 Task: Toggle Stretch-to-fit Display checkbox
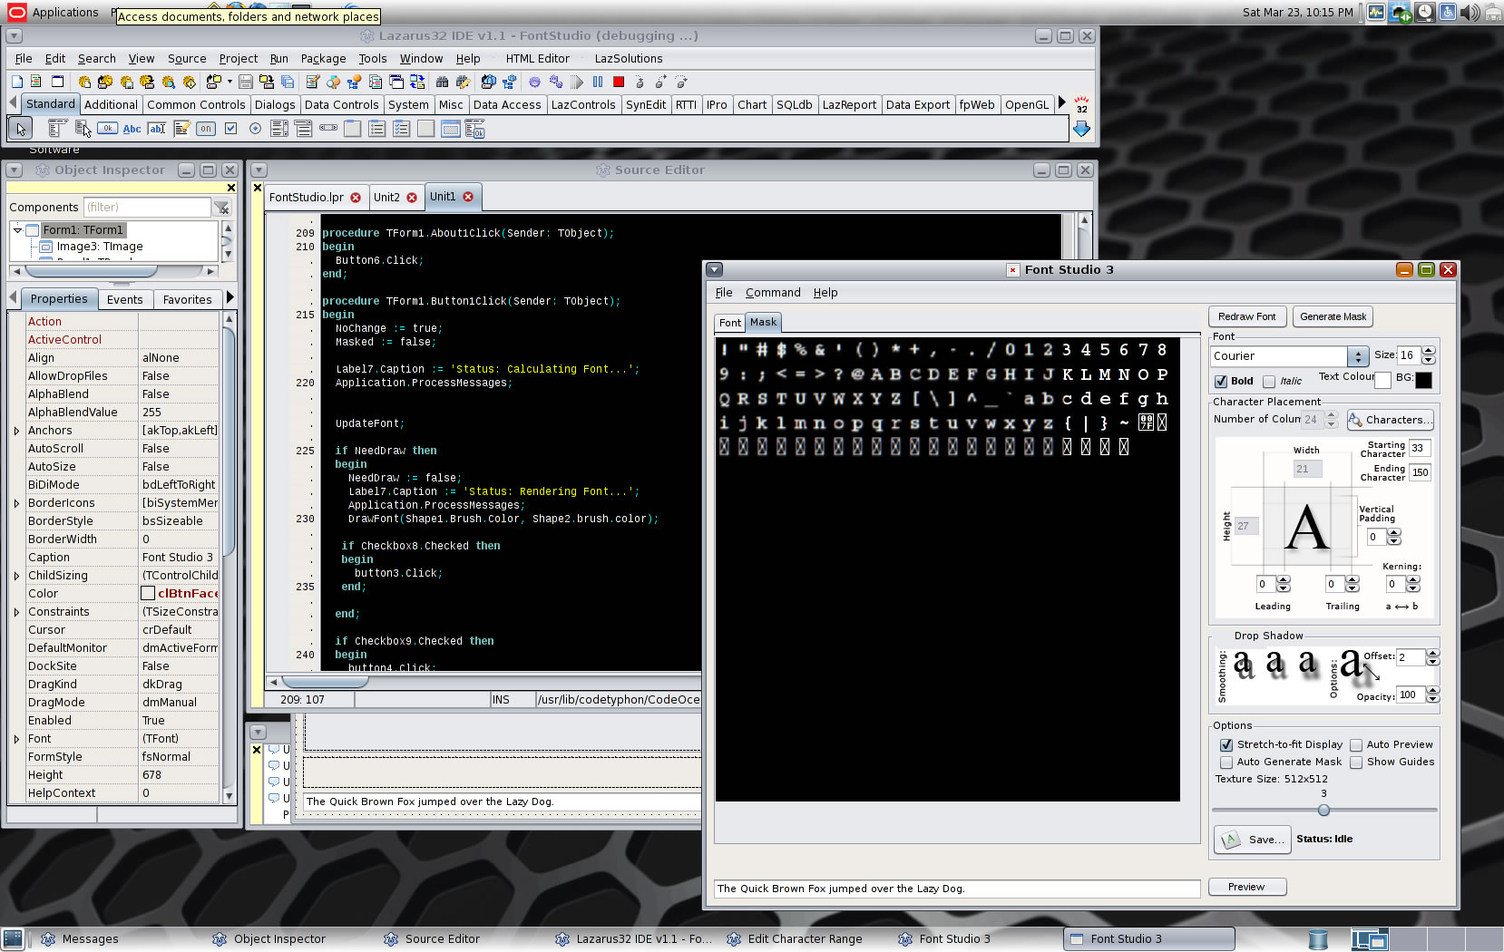(x=1226, y=744)
